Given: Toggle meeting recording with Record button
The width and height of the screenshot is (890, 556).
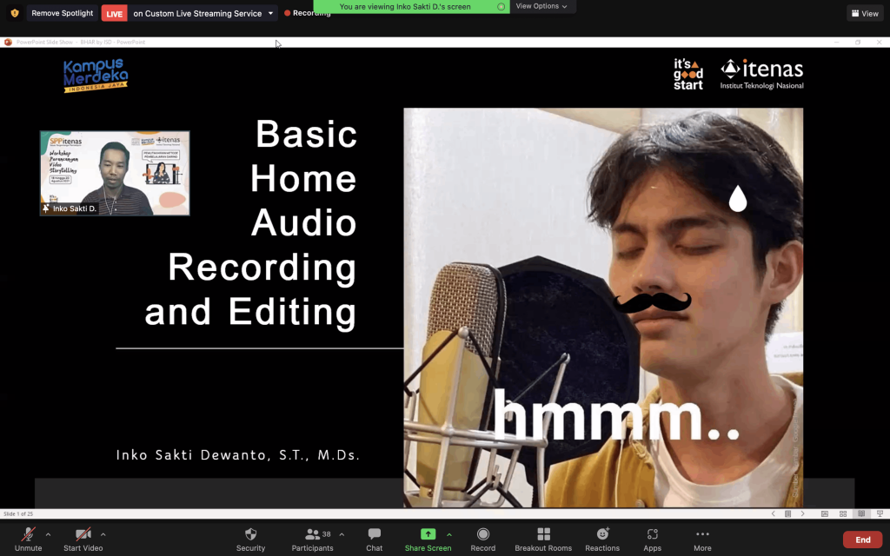Looking at the screenshot, I should click(x=482, y=538).
